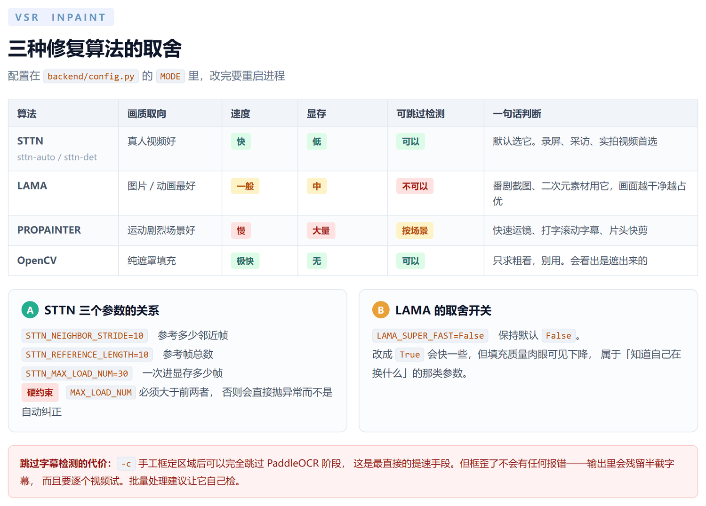Click the 可以 badge in STTN row
706x506 pixels.
(x=410, y=142)
